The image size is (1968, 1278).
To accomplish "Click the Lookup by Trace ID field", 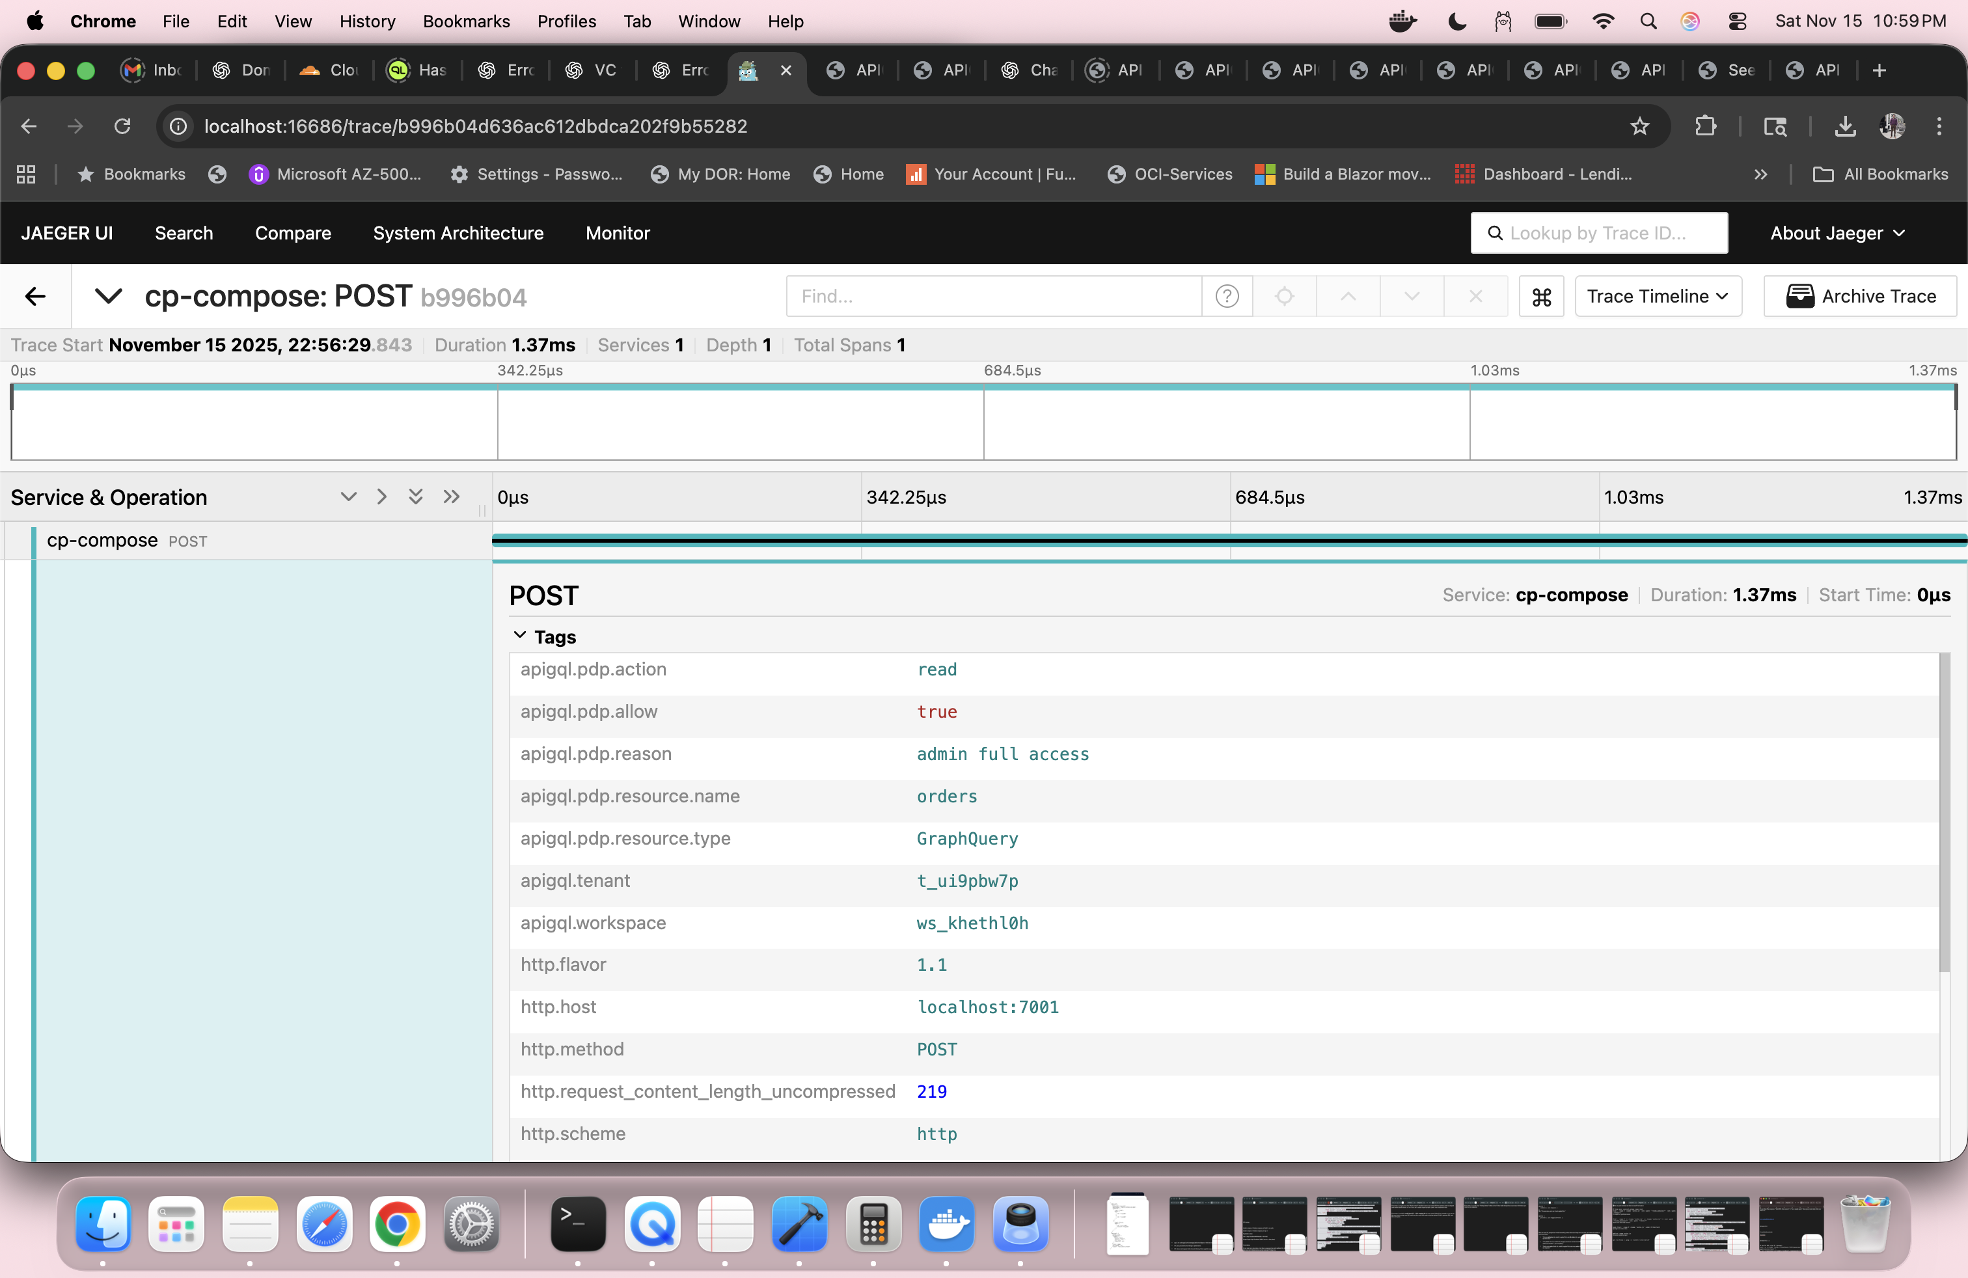I will tap(1599, 234).
